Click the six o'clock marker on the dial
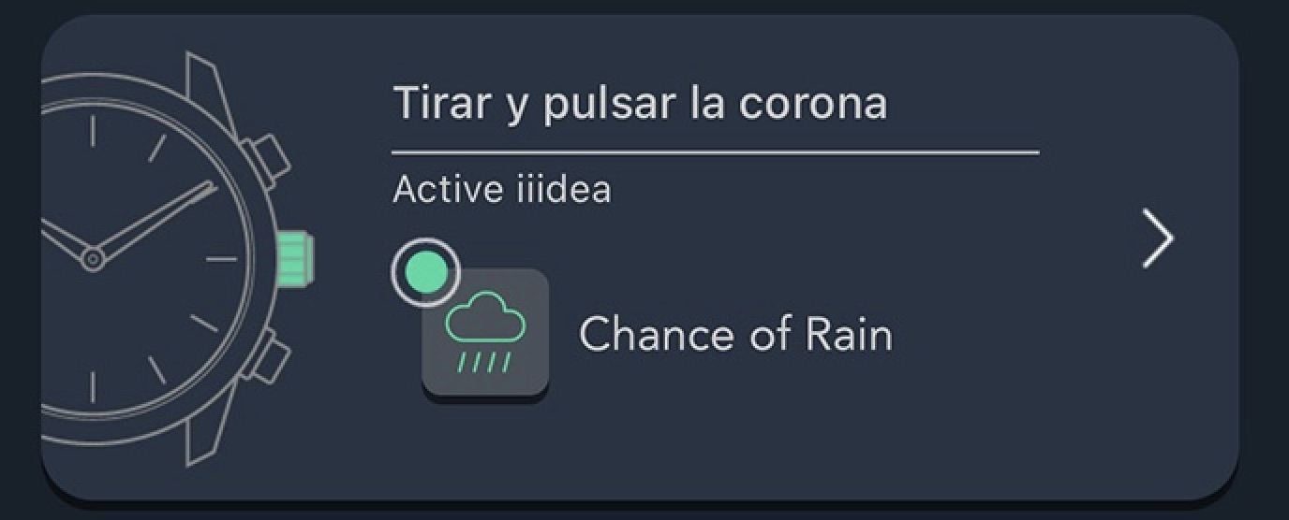This screenshot has width=1289, height=520. coord(92,387)
